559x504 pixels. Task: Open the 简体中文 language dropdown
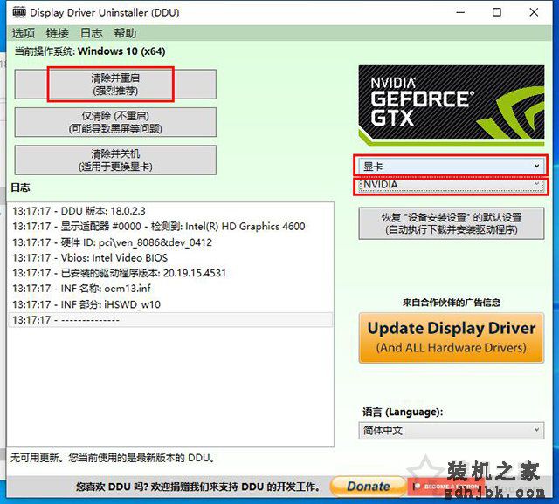click(x=452, y=431)
